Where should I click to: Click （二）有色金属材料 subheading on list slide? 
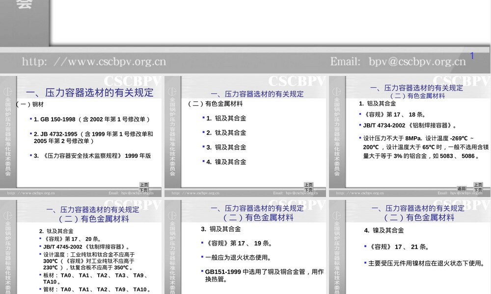(215, 104)
